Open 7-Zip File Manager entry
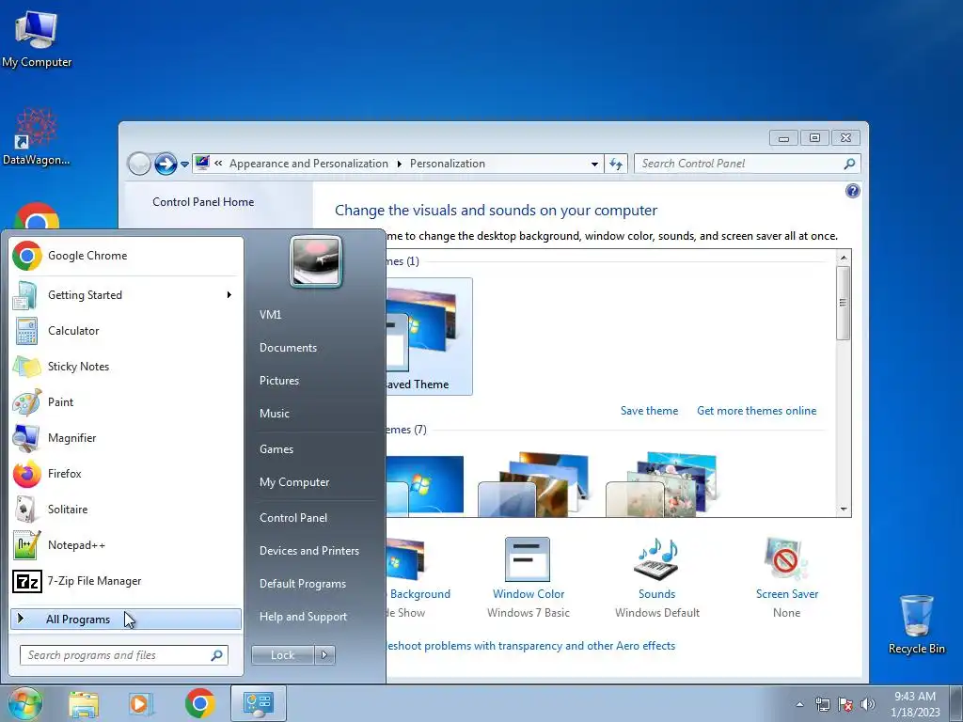This screenshot has width=963, height=722. [x=126, y=581]
